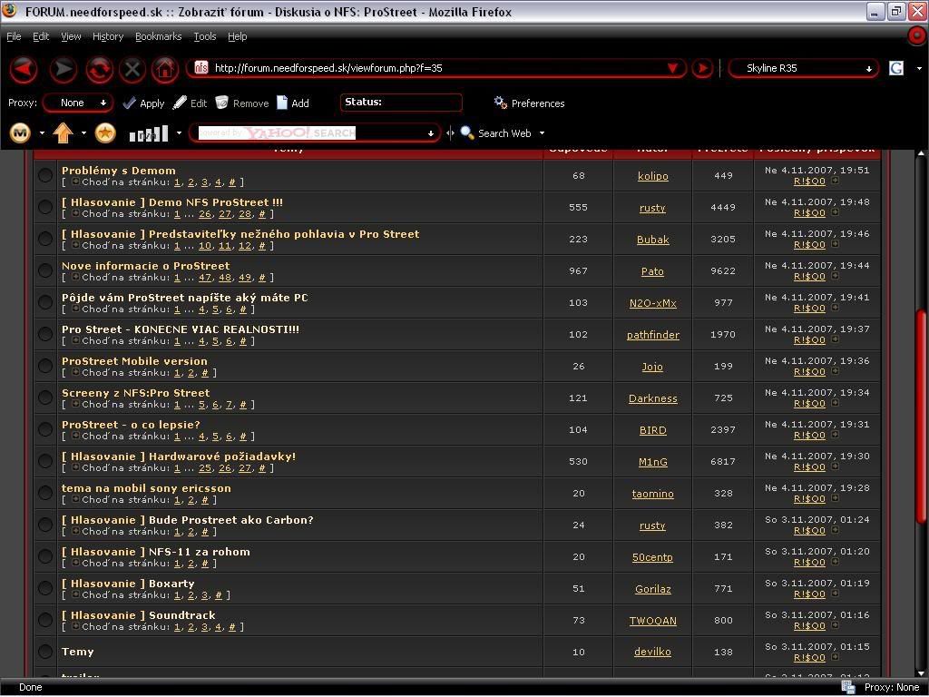This screenshot has width=929, height=697.
Task: Click the scrollbar down arrow
Action: pos(921,672)
